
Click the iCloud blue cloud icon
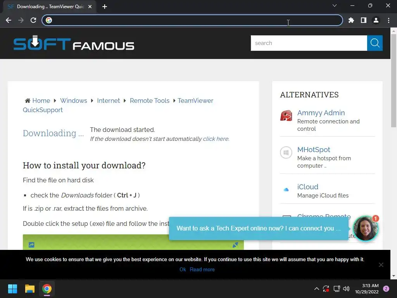click(286, 189)
